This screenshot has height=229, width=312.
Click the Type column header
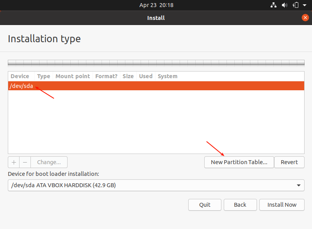click(44, 76)
